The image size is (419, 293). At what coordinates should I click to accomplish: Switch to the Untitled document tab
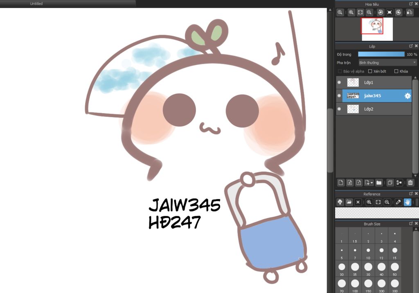pyautogui.click(x=36, y=4)
